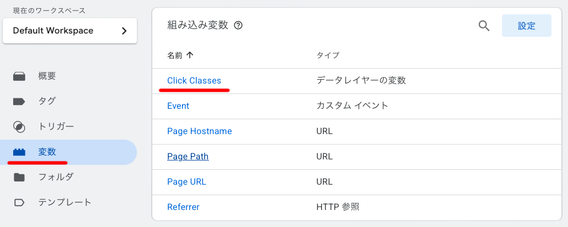This screenshot has height=227, width=568.
Task: Click the Triggers (トリガー) circle icon
Action: 19,127
